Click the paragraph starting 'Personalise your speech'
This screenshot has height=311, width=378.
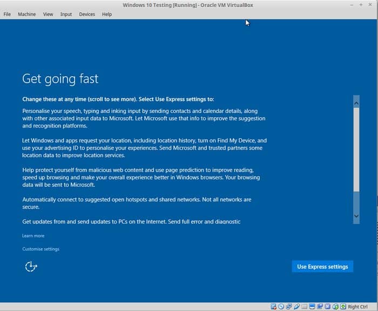pyautogui.click(x=144, y=118)
